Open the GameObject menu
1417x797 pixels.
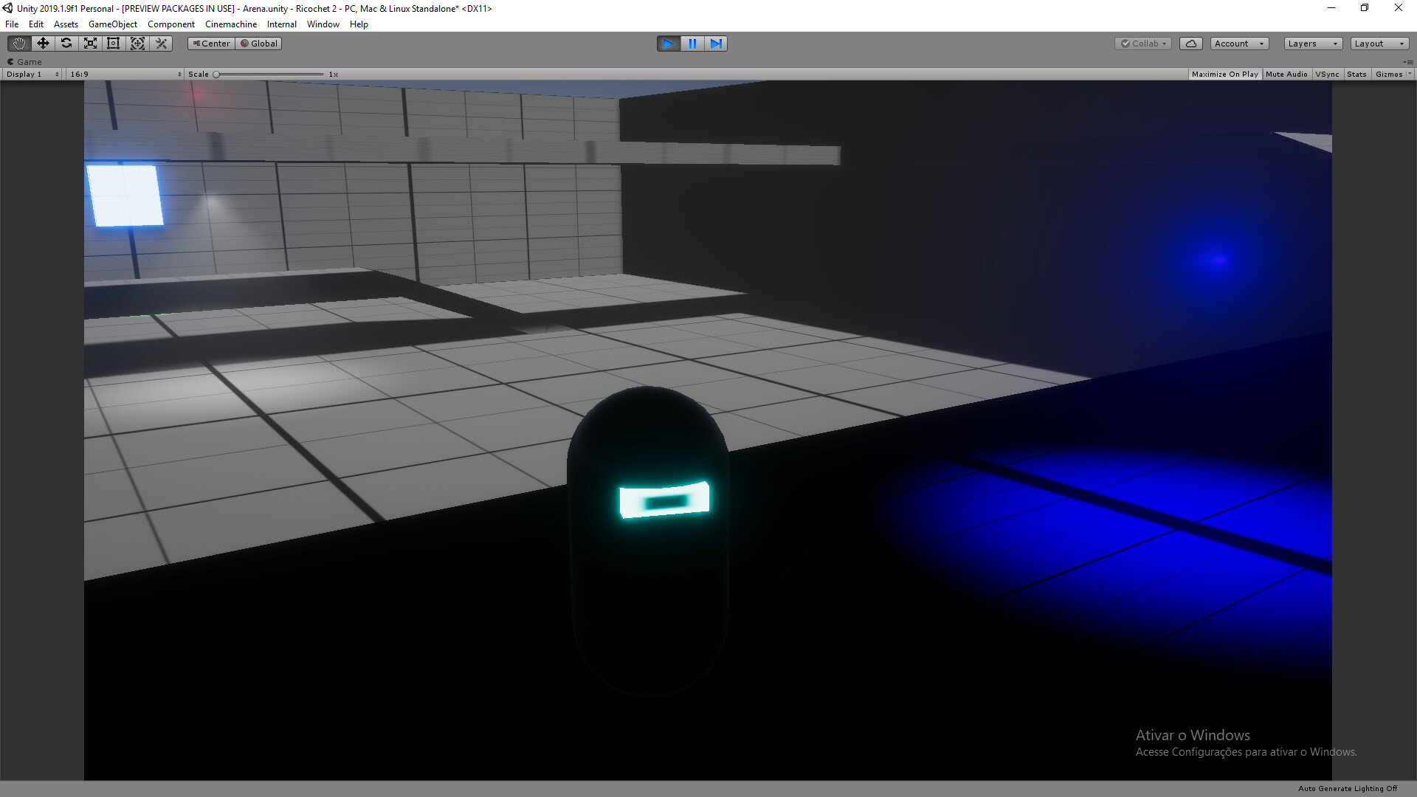click(x=112, y=24)
